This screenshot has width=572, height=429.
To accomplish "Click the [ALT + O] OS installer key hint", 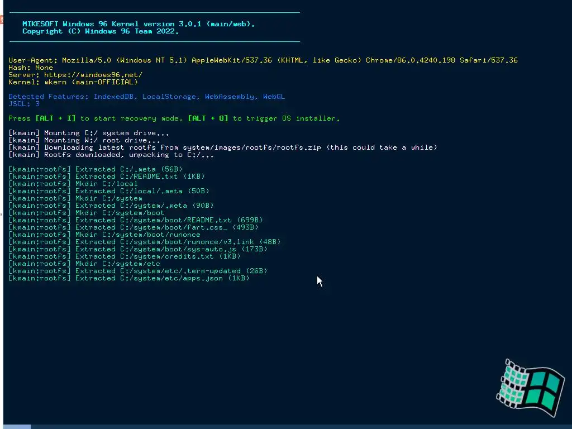I will pyautogui.click(x=208, y=118).
